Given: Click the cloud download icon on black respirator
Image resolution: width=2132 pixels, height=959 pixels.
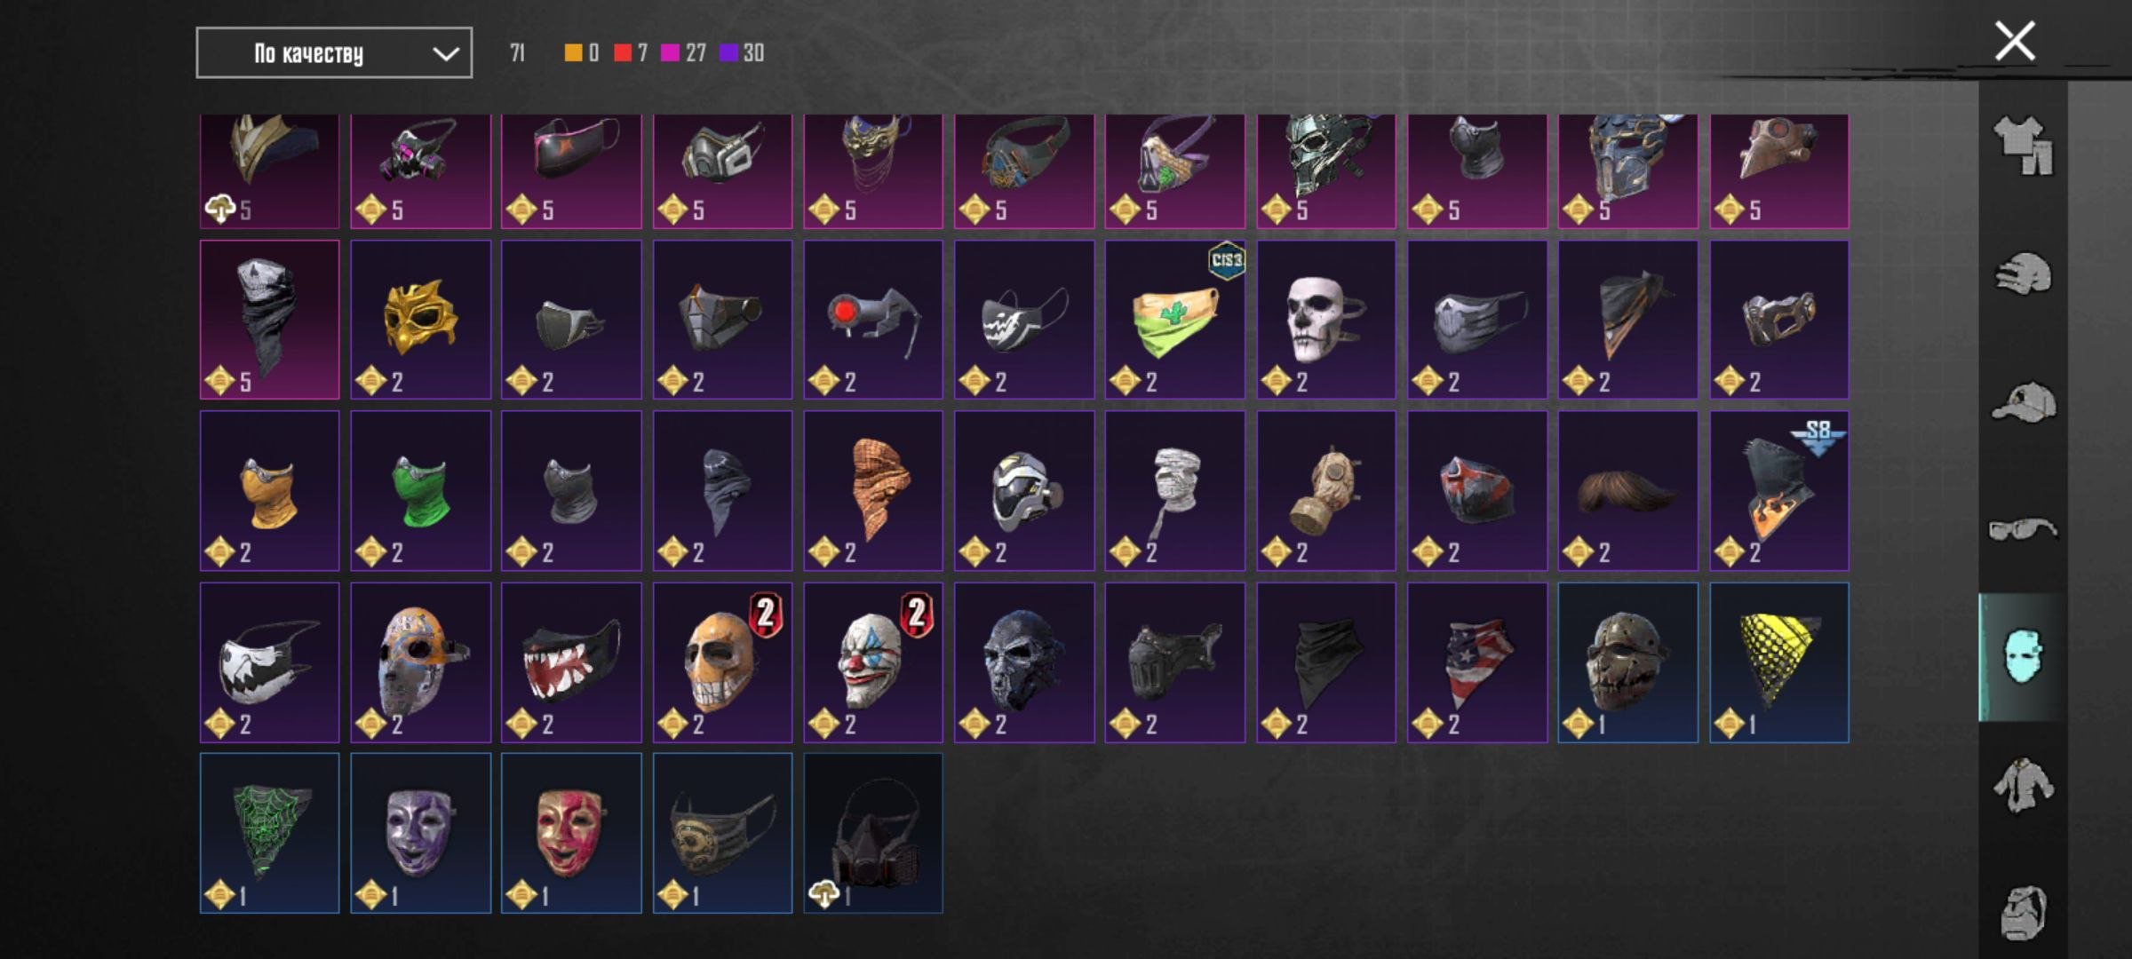Looking at the screenshot, I should coord(823,894).
